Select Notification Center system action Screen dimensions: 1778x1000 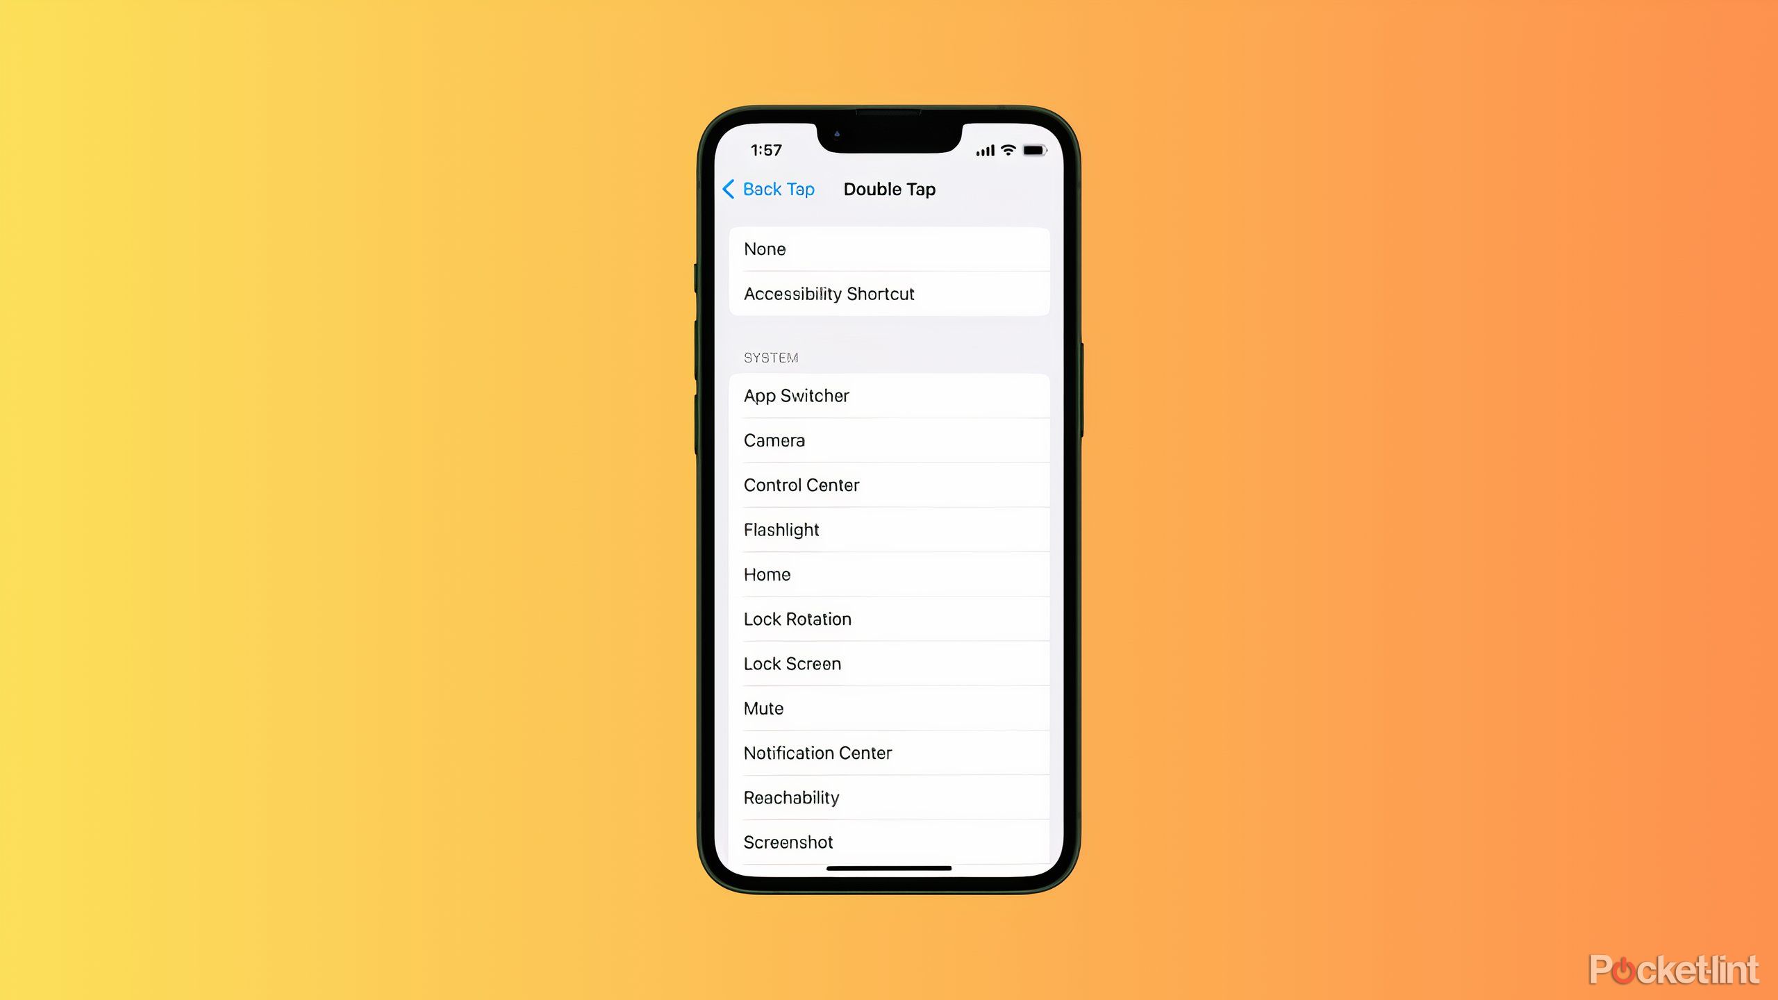coord(888,752)
